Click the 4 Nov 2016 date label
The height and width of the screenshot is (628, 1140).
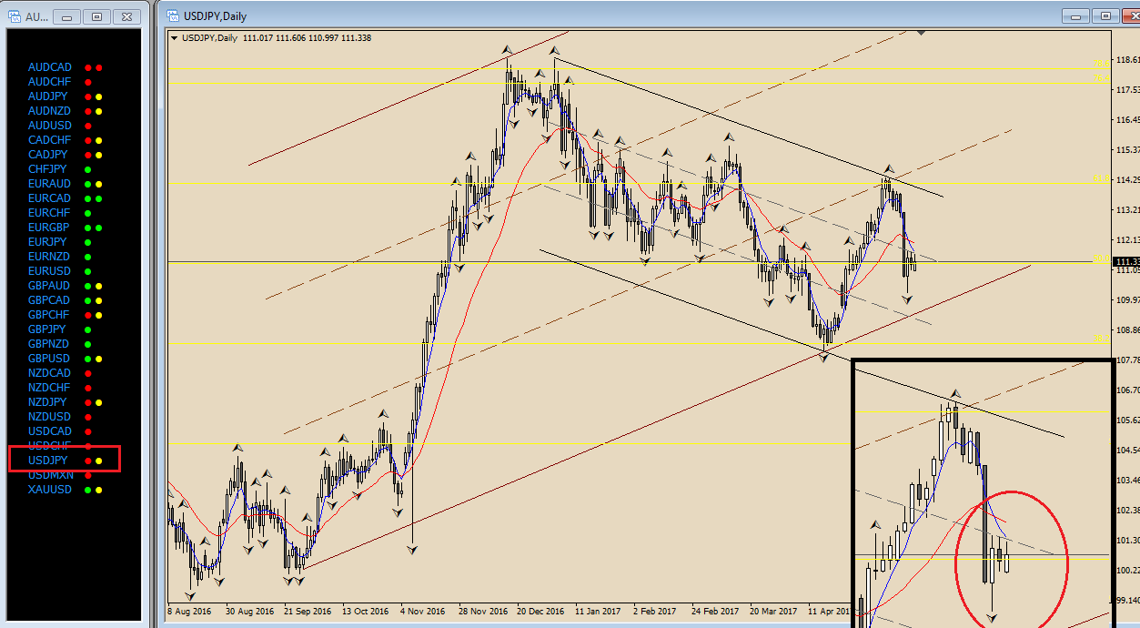423,612
